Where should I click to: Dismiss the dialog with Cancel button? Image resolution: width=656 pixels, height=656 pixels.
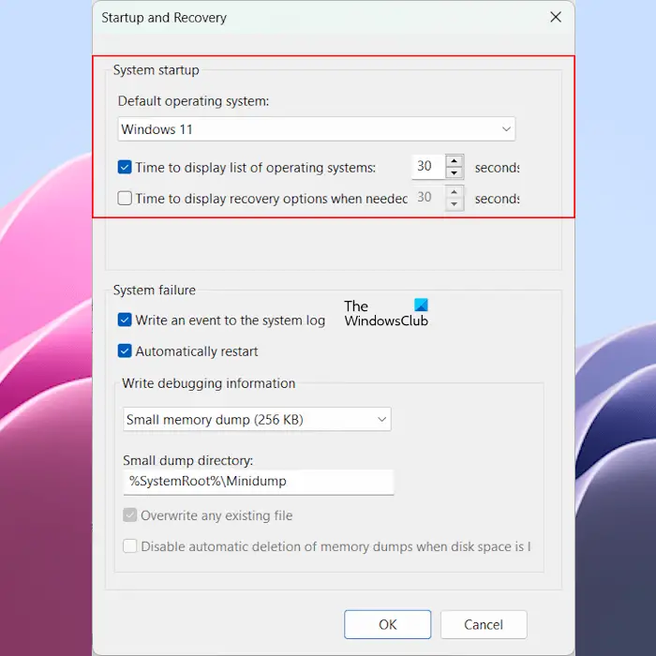[484, 624]
